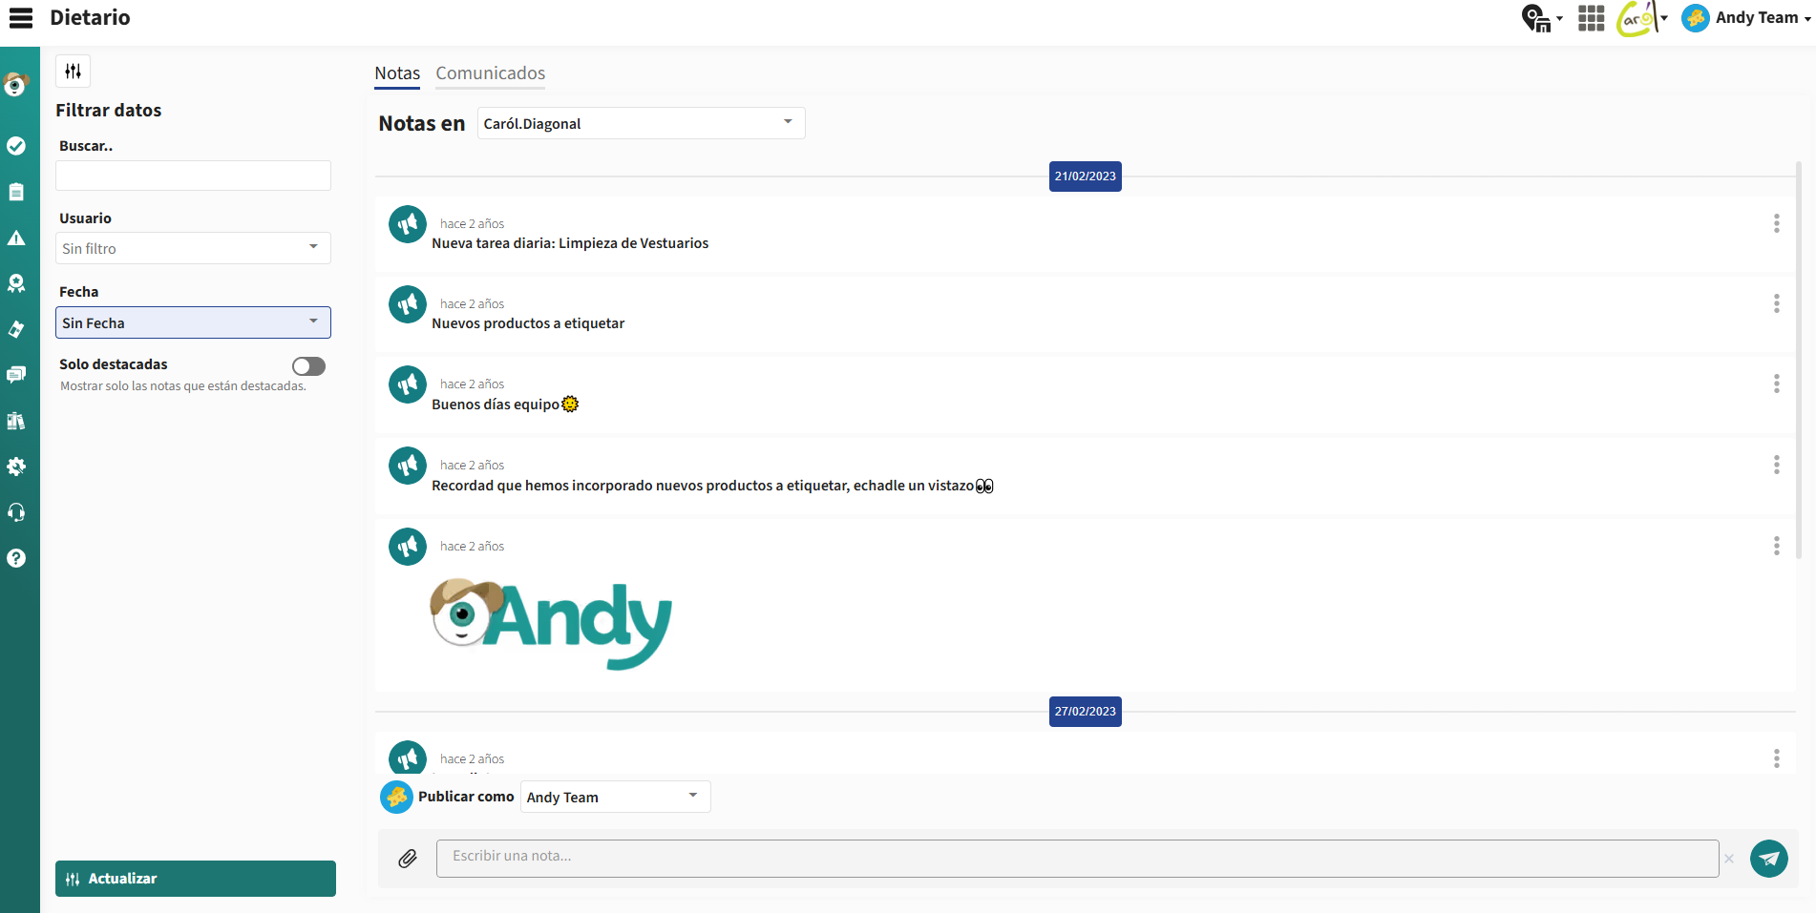Open the Usuario Sin filtro dropdown

tap(193, 248)
